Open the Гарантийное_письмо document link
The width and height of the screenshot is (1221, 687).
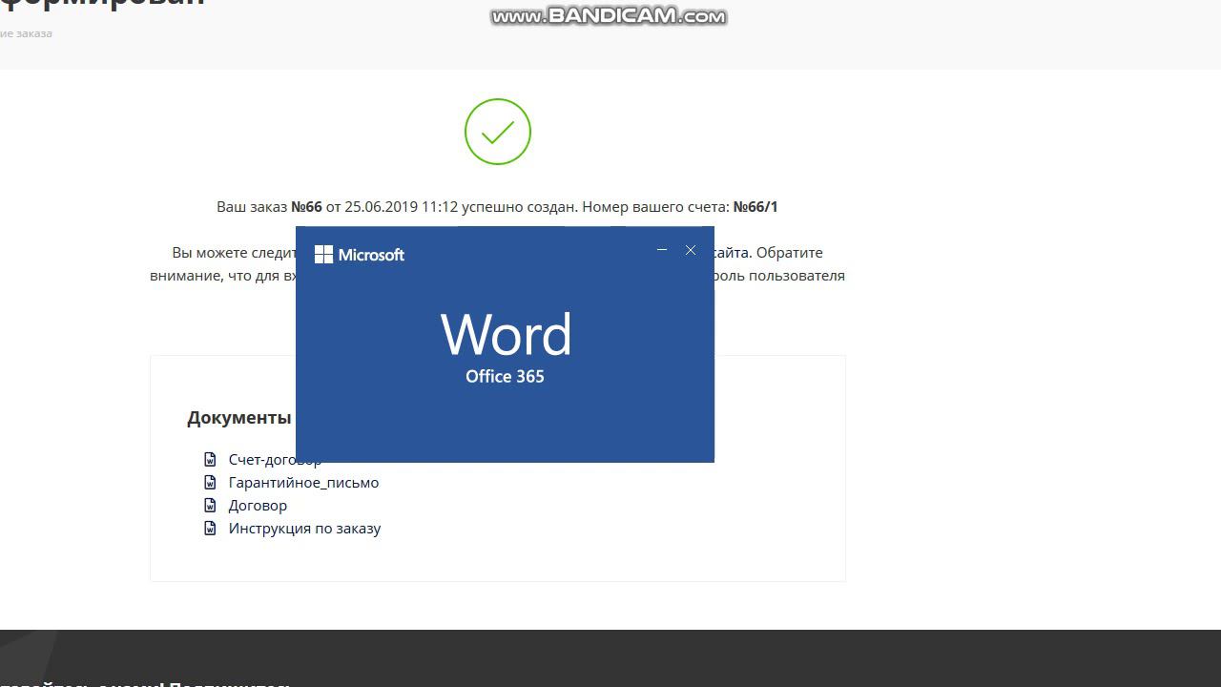[x=303, y=483]
